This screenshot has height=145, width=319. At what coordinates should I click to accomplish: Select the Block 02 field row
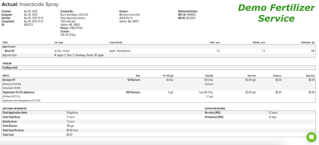pos(158,51)
